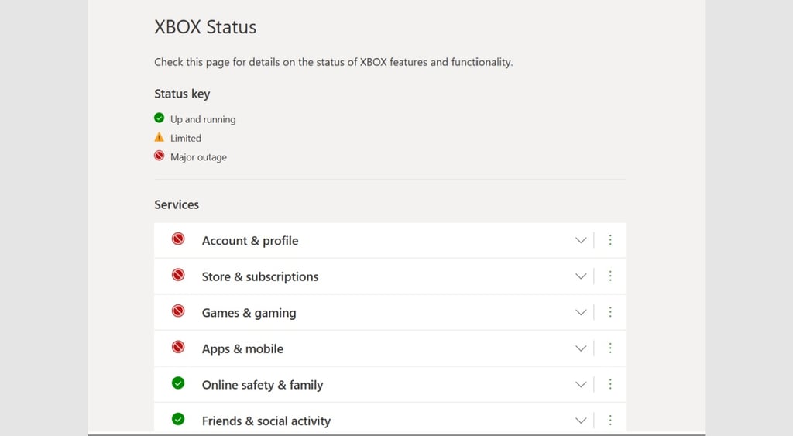Open more options for Account & profile

point(610,240)
